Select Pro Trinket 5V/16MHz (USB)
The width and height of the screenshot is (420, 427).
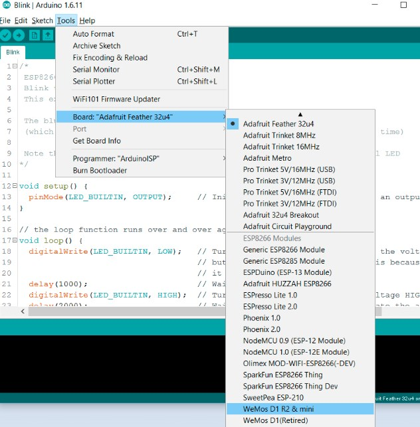tap(301, 169)
